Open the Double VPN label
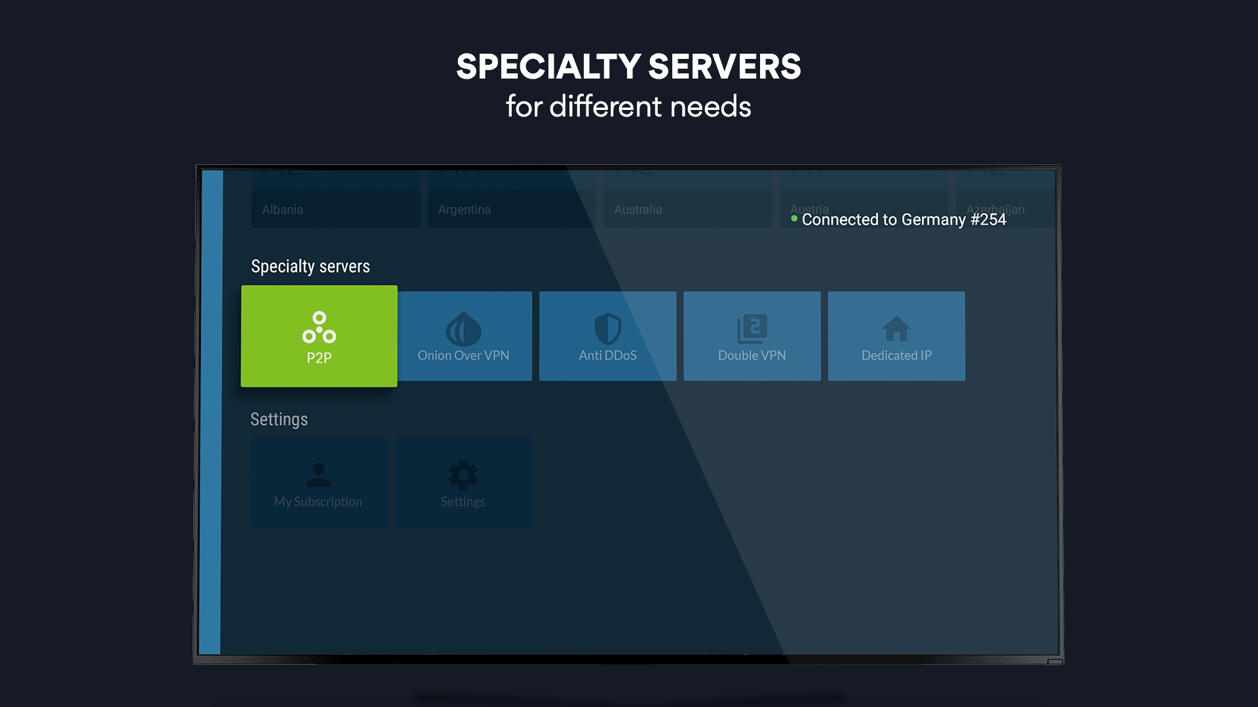Viewport: 1258px width, 707px height. (x=752, y=355)
